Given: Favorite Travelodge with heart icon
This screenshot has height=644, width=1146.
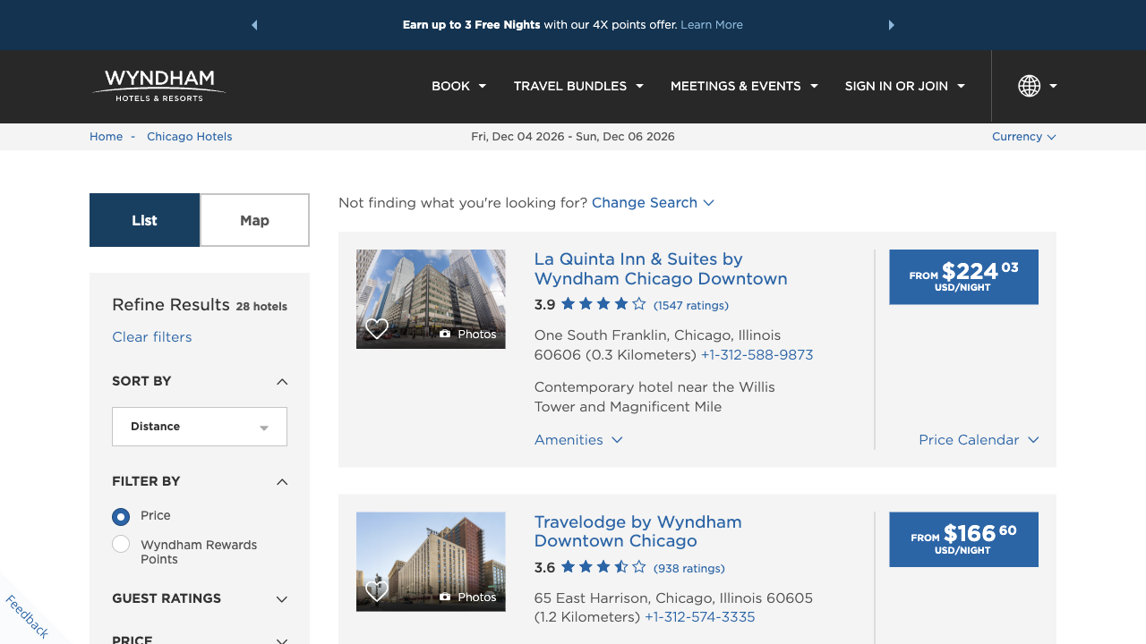Looking at the screenshot, I should coord(377,591).
